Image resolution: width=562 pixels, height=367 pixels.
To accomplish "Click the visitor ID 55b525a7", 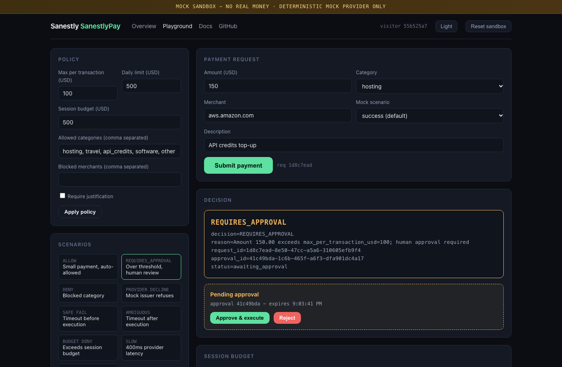I will pyautogui.click(x=404, y=26).
